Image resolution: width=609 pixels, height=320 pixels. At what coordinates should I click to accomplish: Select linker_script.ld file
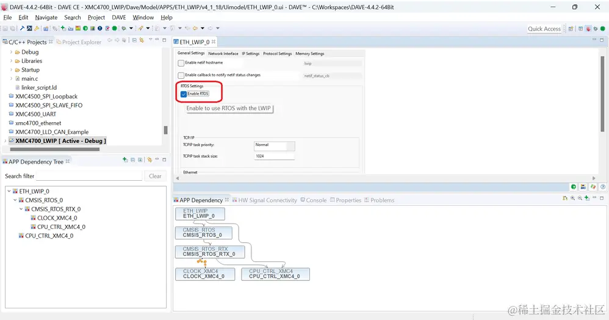click(39, 87)
